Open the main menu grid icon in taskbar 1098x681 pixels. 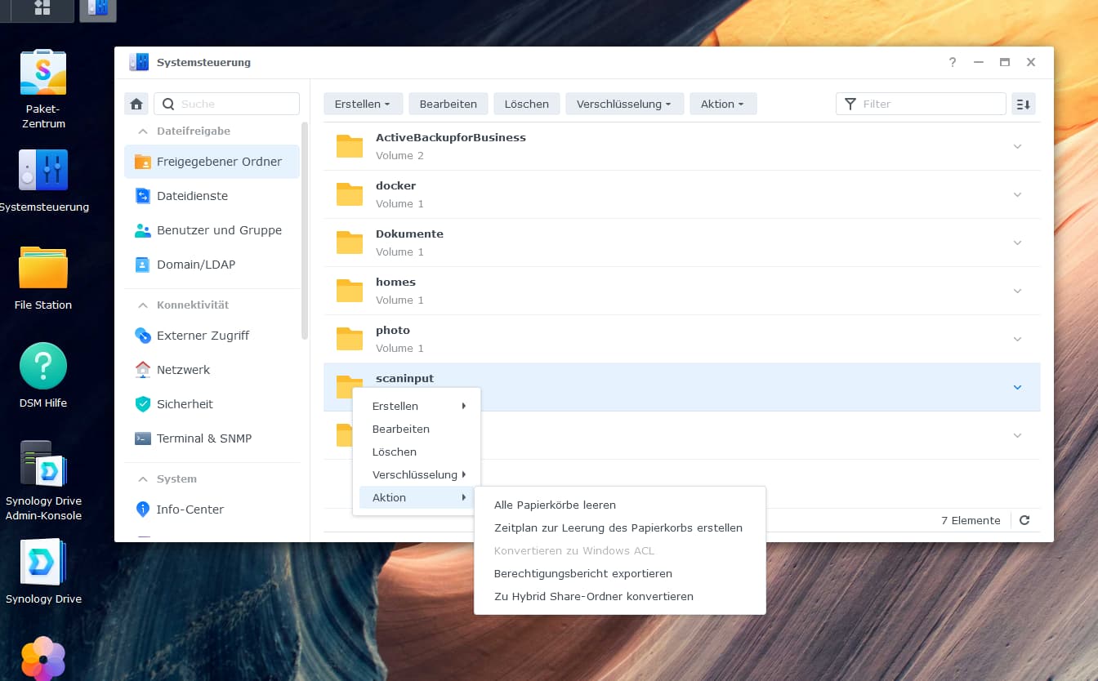(x=42, y=8)
